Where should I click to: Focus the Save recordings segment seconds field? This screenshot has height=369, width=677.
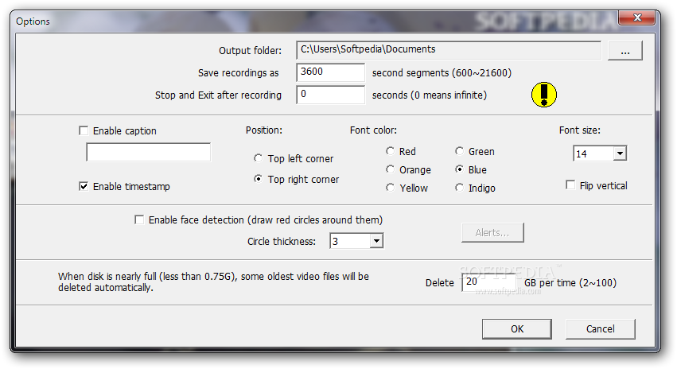(330, 72)
